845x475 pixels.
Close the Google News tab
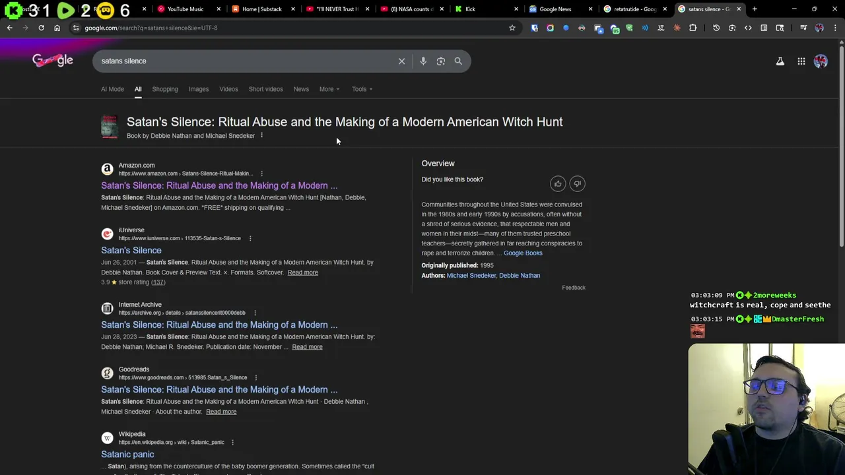tap(591, 9)
